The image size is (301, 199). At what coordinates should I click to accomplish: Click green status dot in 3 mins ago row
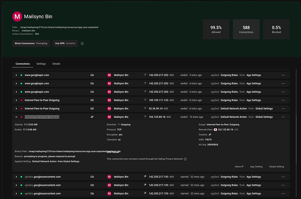(21, 75)
